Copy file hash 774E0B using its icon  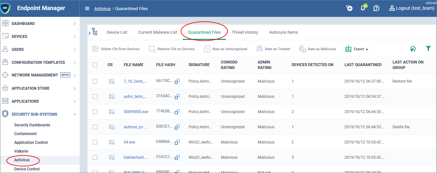(178, 112)
